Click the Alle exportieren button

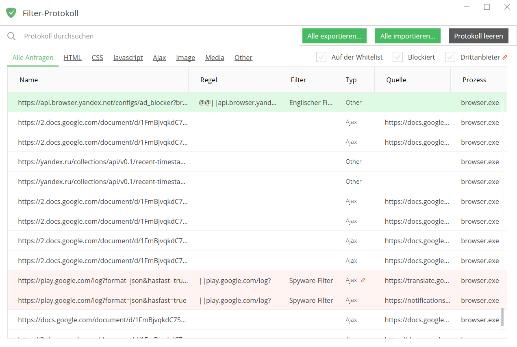point(335,36)
